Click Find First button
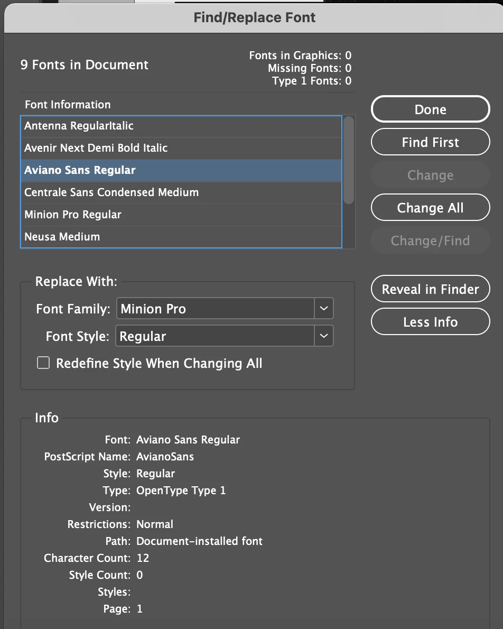 pos(431,142)
